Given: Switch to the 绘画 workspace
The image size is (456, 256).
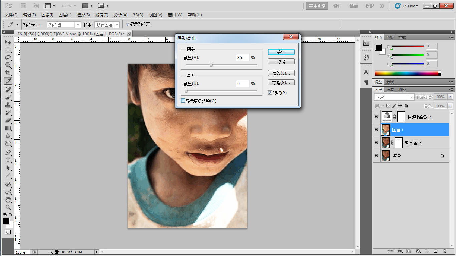Looking at the screenshot, I should (354, 6).
